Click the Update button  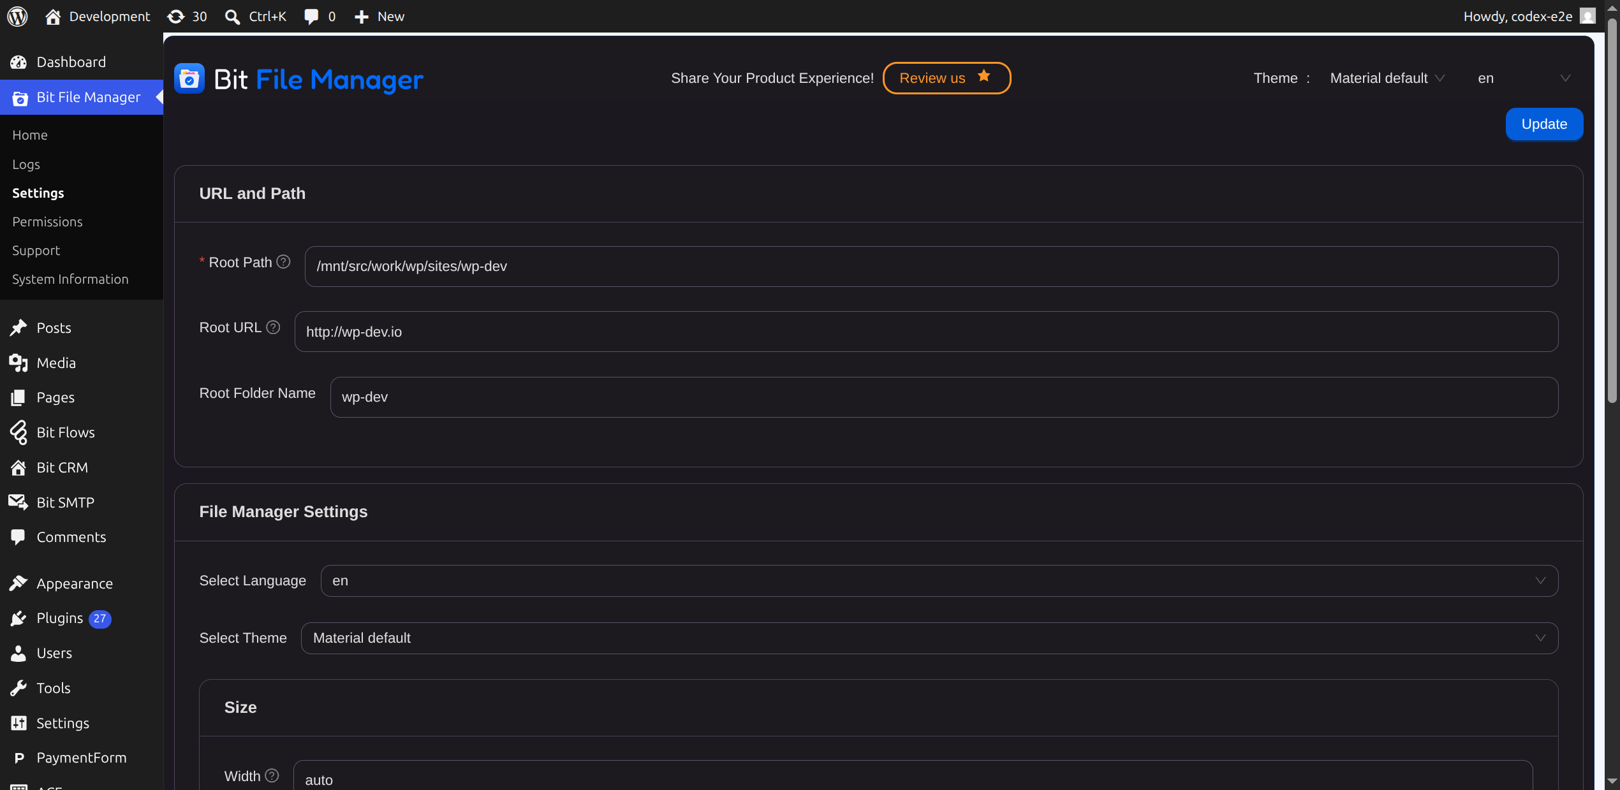pos(1544,124)
